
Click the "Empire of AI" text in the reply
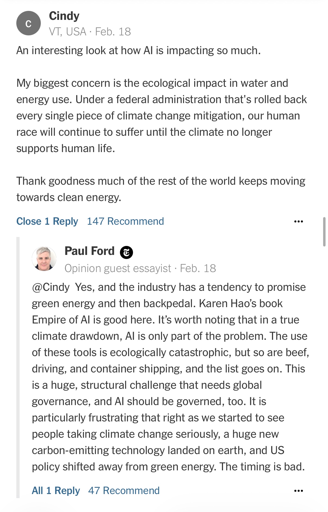tap(61, 320)
